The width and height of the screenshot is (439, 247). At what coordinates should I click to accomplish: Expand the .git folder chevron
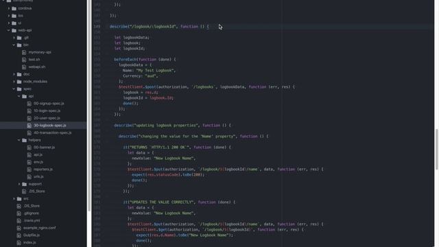point(14,38)
